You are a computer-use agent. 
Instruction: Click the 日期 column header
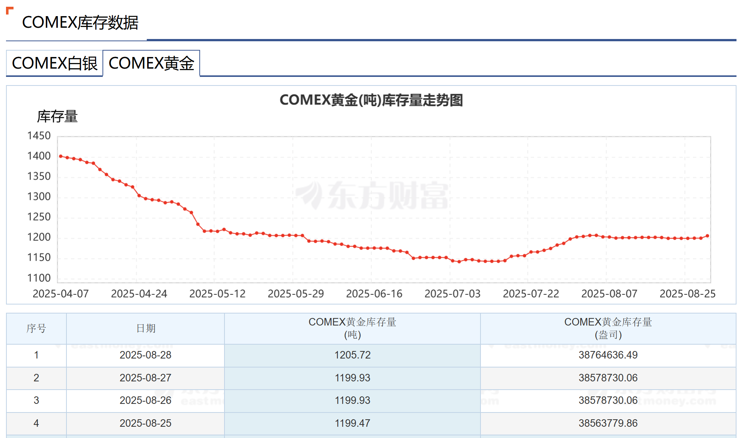point(145,328)
